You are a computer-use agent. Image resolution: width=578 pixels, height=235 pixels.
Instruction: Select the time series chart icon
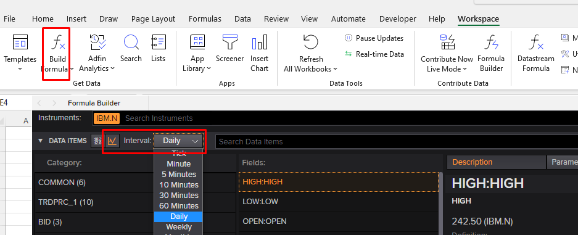[112, 141]
